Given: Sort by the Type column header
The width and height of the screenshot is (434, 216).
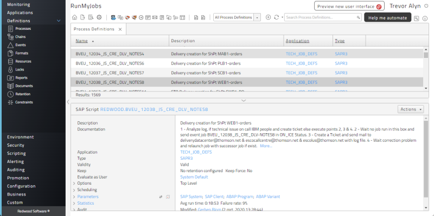Looking at the screenshot, I should pos(340,41).
